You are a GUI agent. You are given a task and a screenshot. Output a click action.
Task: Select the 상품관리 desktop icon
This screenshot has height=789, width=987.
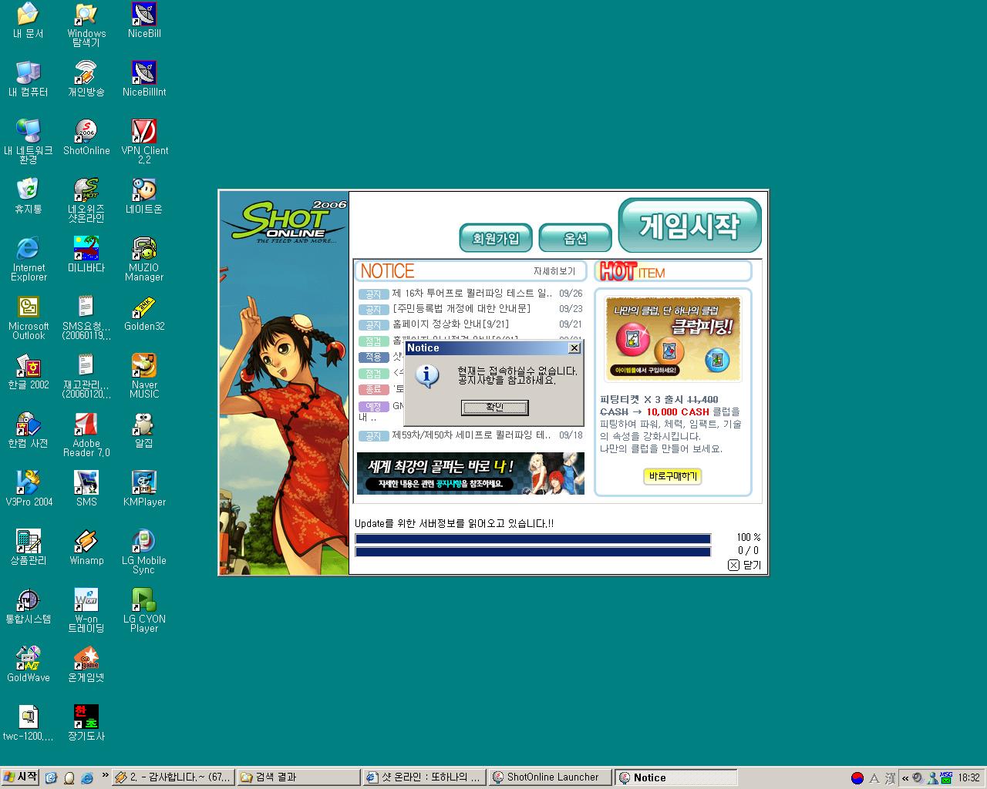click(29, 548)
